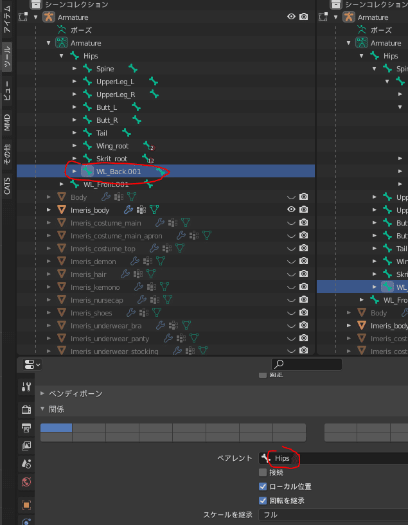The image size is (408, 525).
Task: Open the View Layer properties tab
Action: click(26, 446)
